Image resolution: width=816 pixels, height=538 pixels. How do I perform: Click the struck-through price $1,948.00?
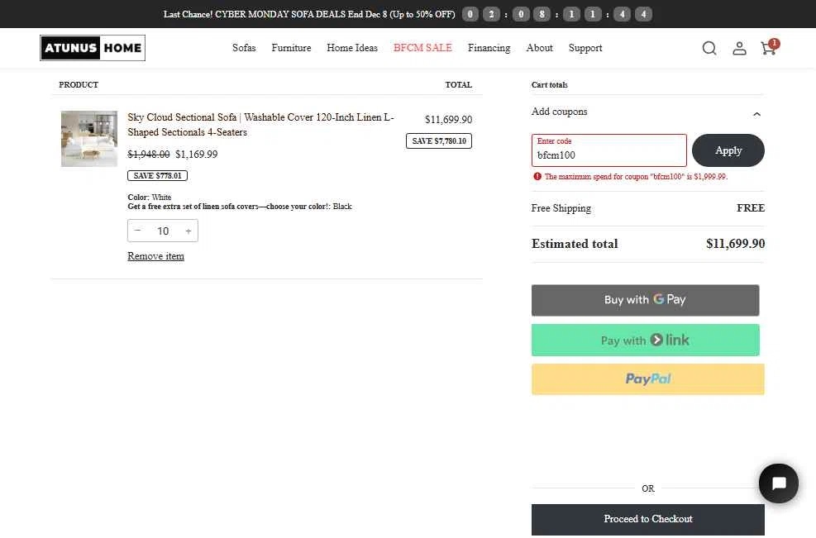pyautogui.click(x=148, y=154)
